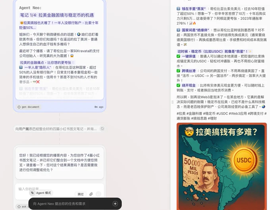Open the 向用户展示已经整合好的 step row

(x=60, y=129)
